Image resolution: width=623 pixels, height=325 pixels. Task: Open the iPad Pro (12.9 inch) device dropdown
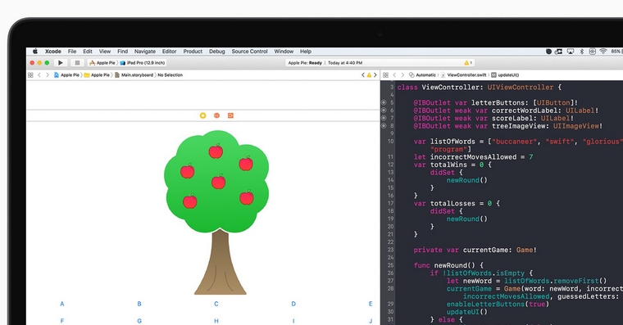(x=143, y=63)
